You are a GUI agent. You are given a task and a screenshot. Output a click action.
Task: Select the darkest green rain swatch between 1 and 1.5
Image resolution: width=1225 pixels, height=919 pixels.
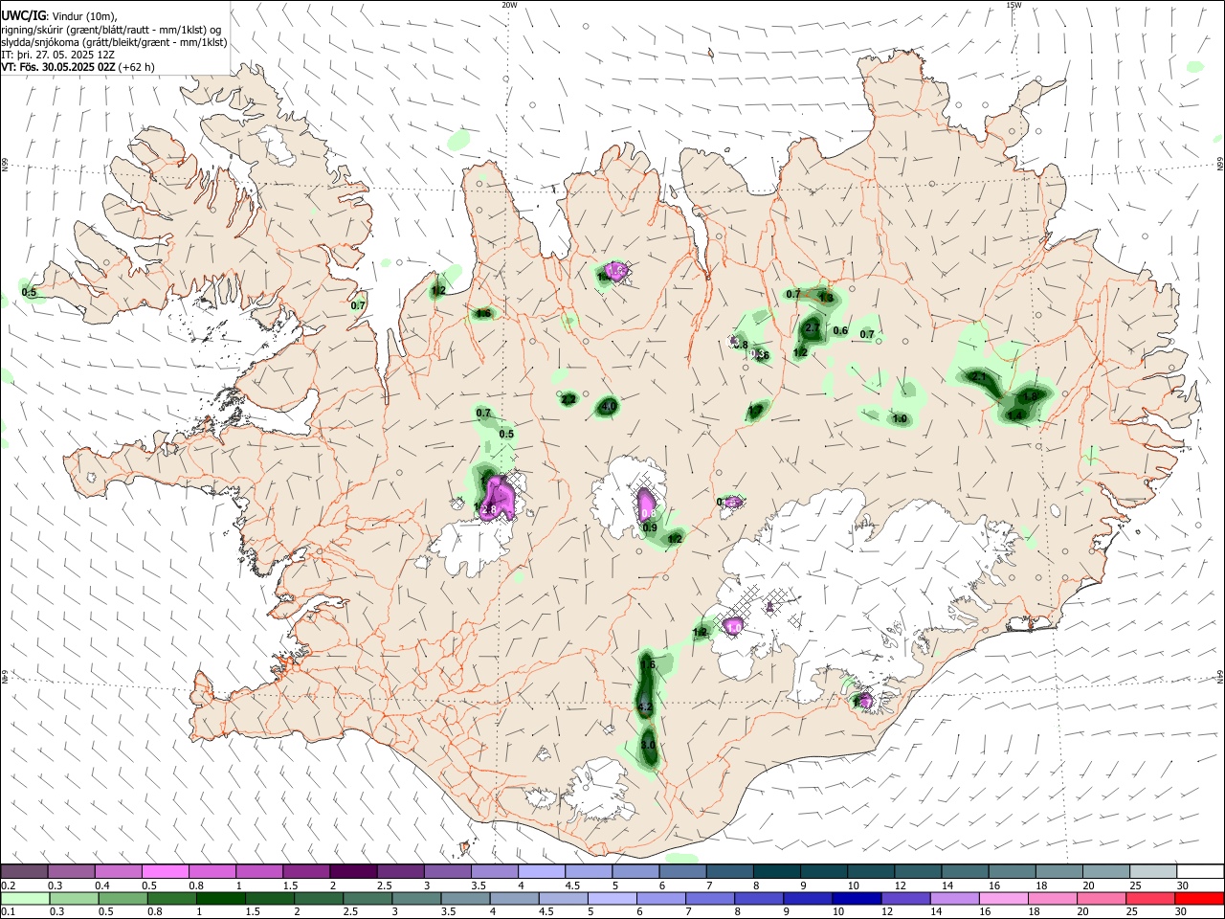[x=221, y=899]
